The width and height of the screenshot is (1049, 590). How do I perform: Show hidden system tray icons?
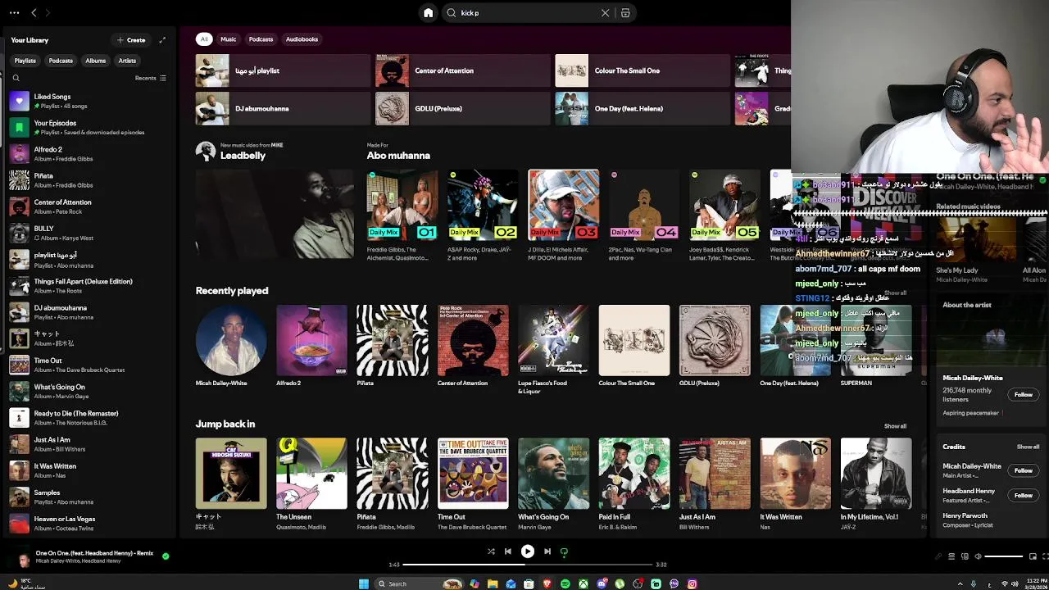click(960, 584)
